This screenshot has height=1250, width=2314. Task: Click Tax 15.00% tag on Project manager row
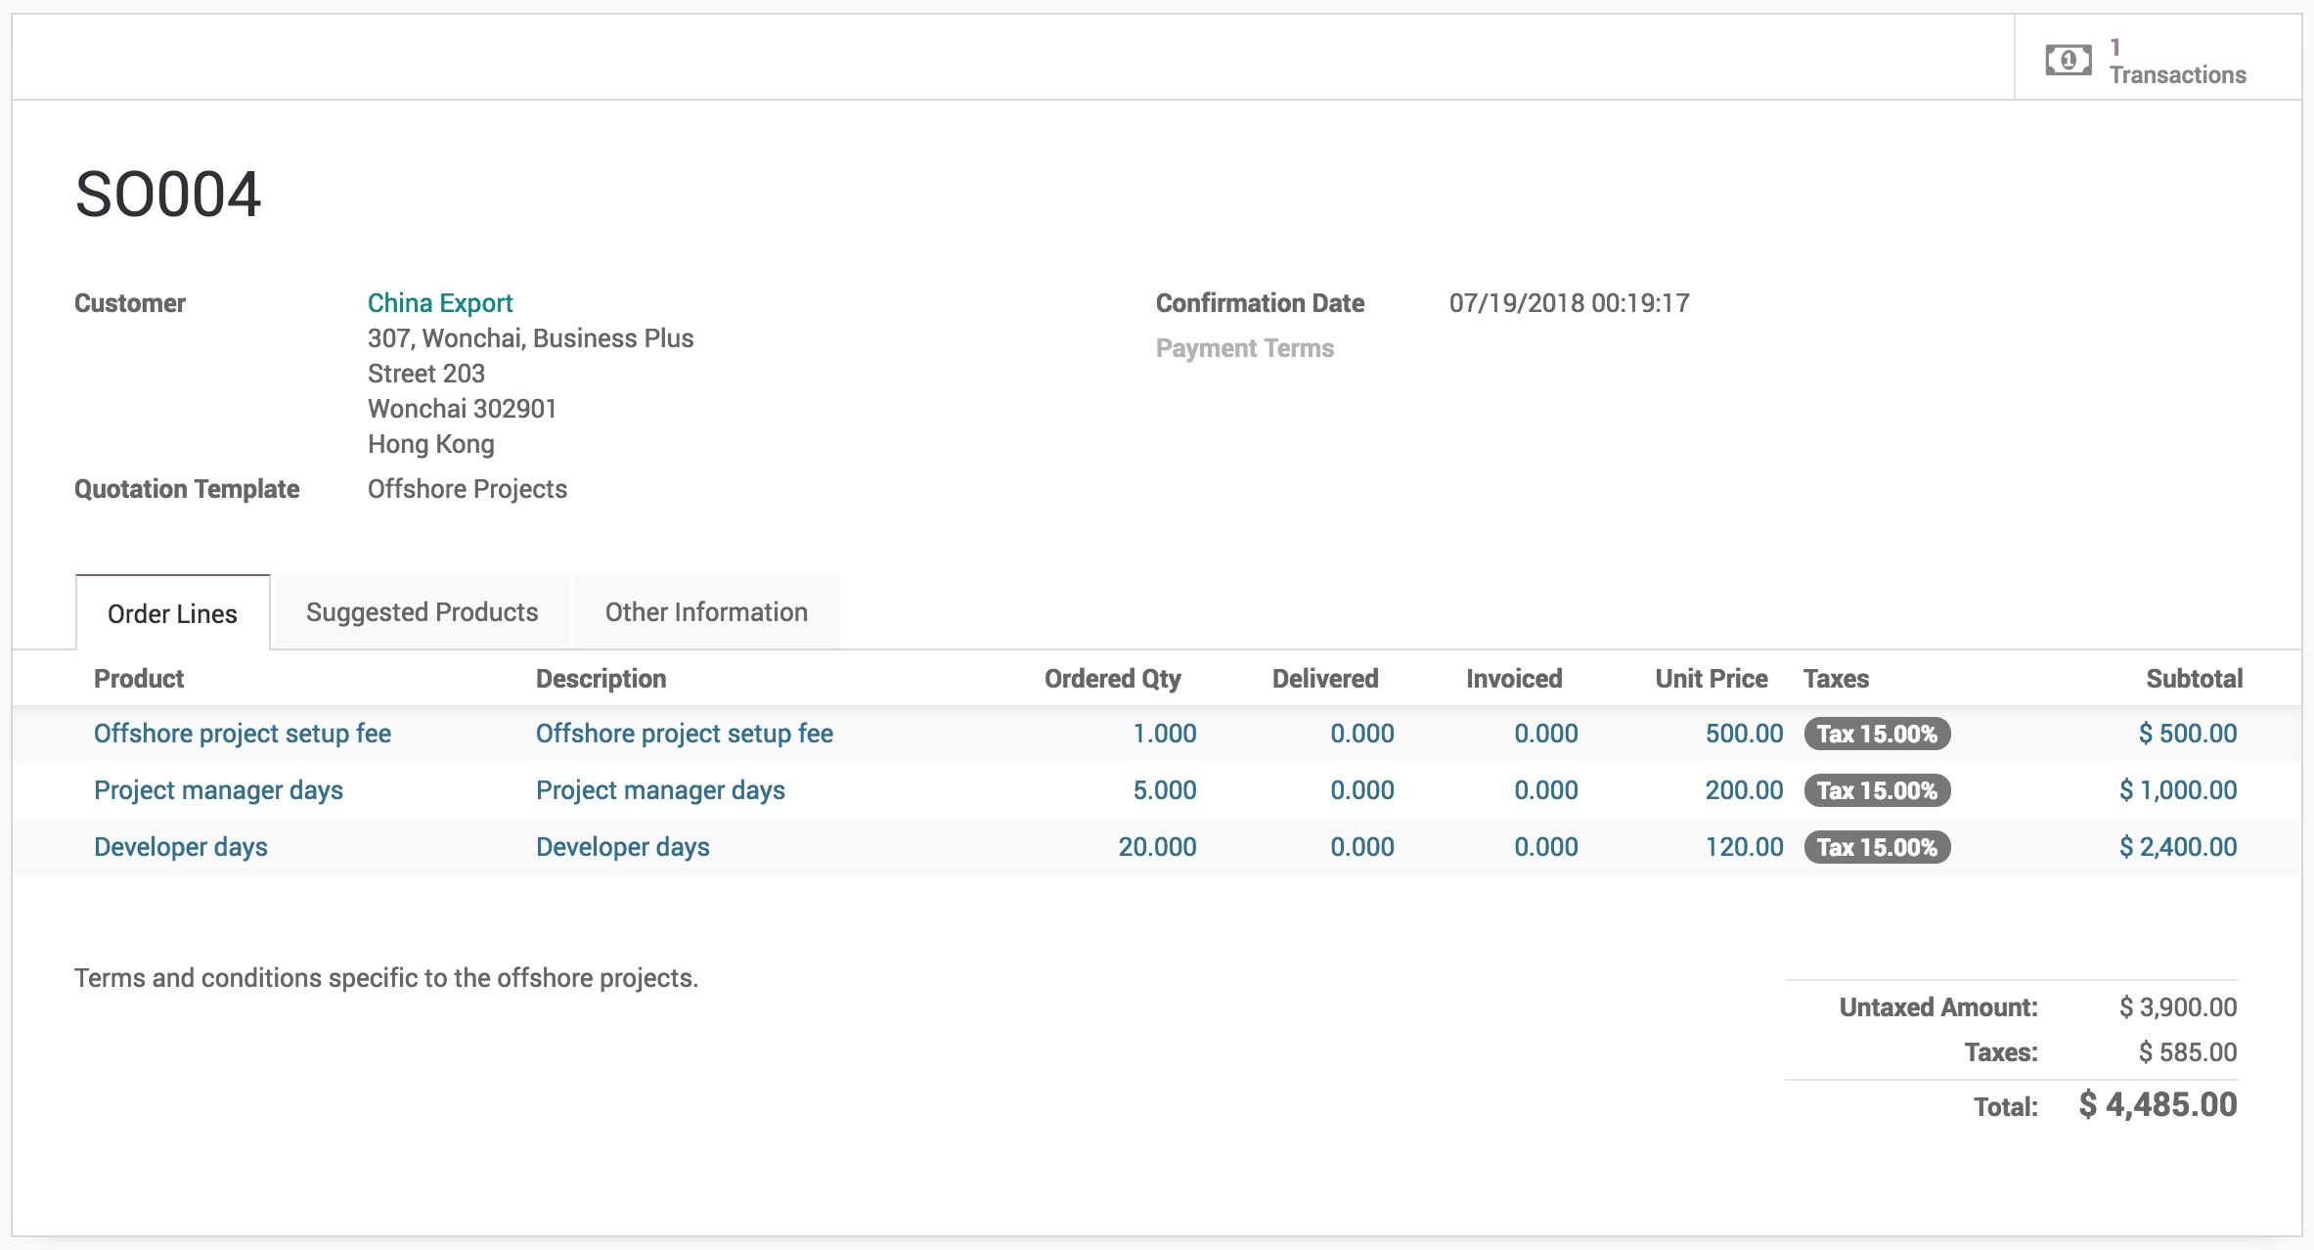click(1876, 790)
